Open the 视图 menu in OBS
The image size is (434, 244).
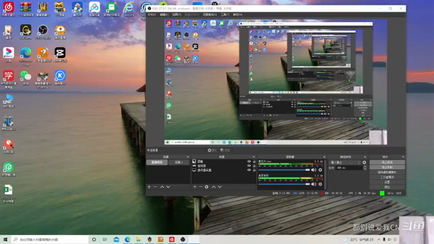click(x=177, y=15)
